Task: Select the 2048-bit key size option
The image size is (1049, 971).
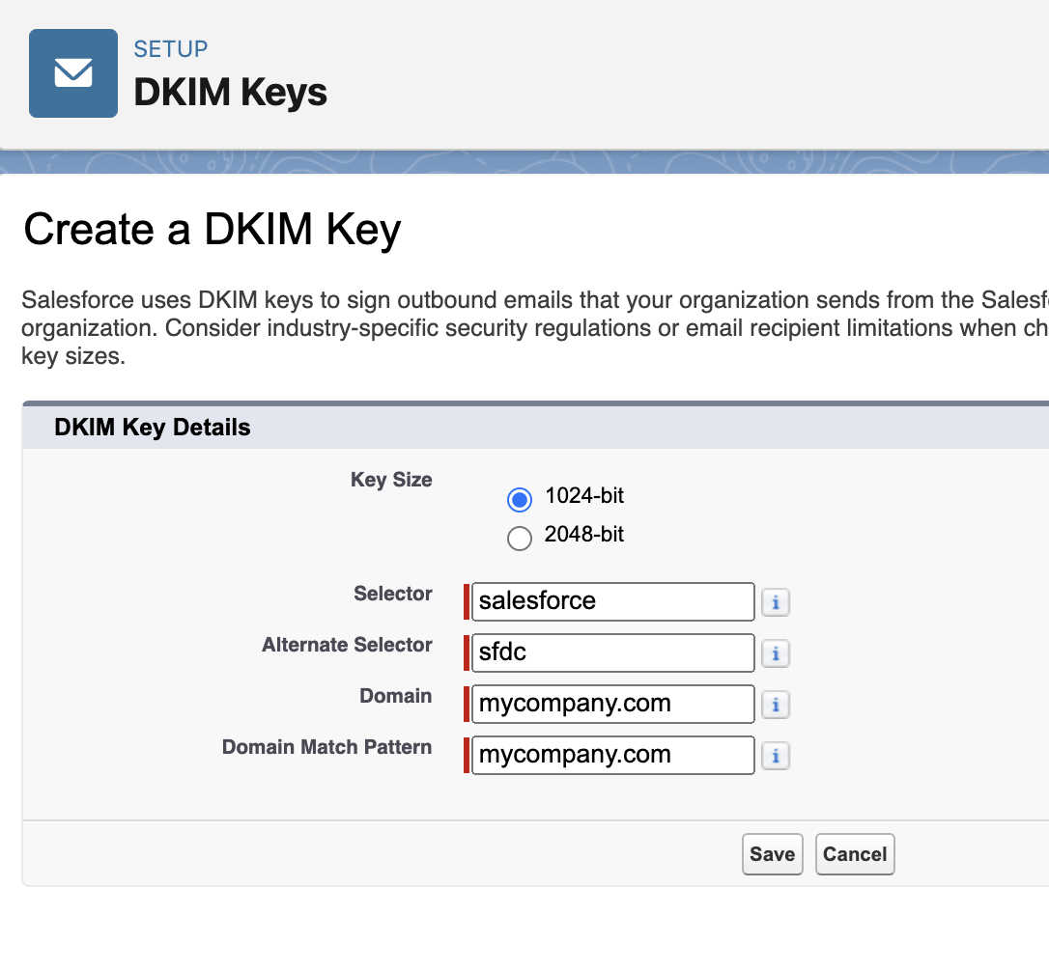Action: (x=519, y=538)
